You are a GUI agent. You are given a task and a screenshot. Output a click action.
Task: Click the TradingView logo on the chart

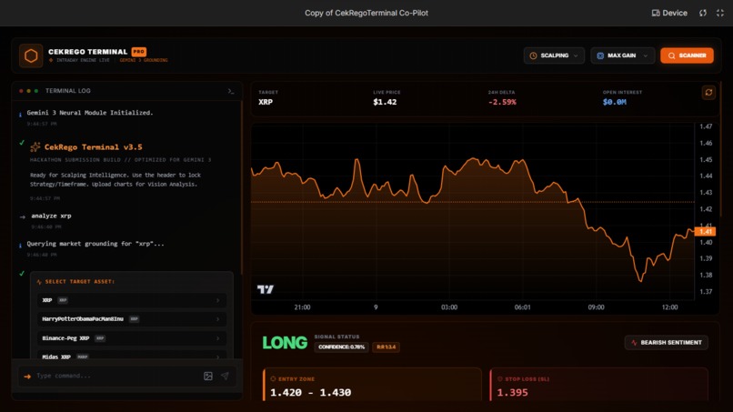click(266, 289)
